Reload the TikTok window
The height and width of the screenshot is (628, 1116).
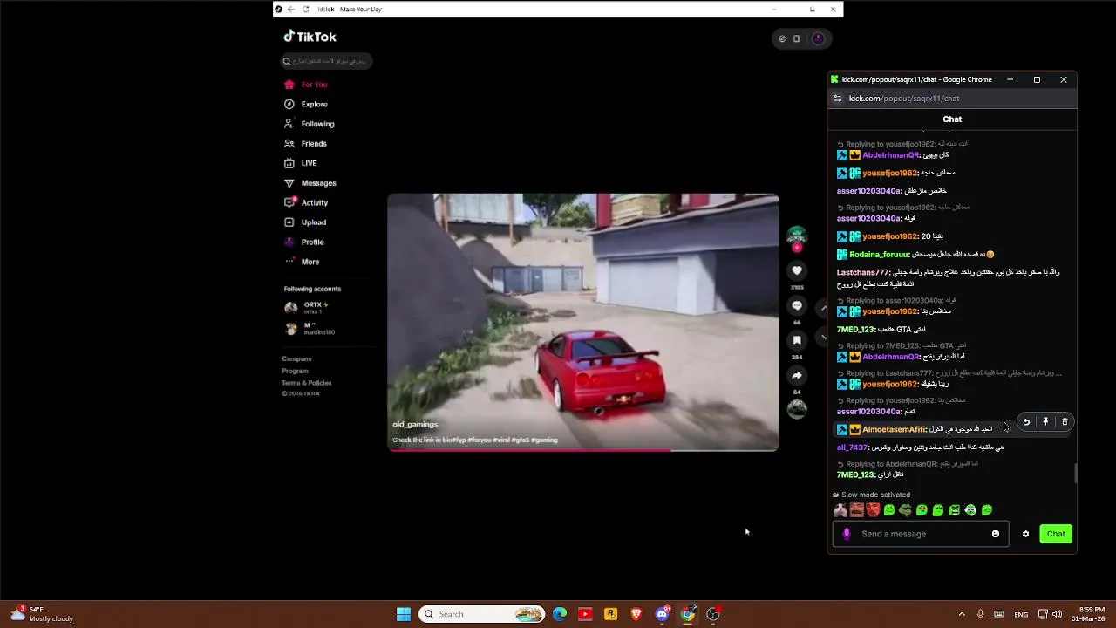pos(306,10)
